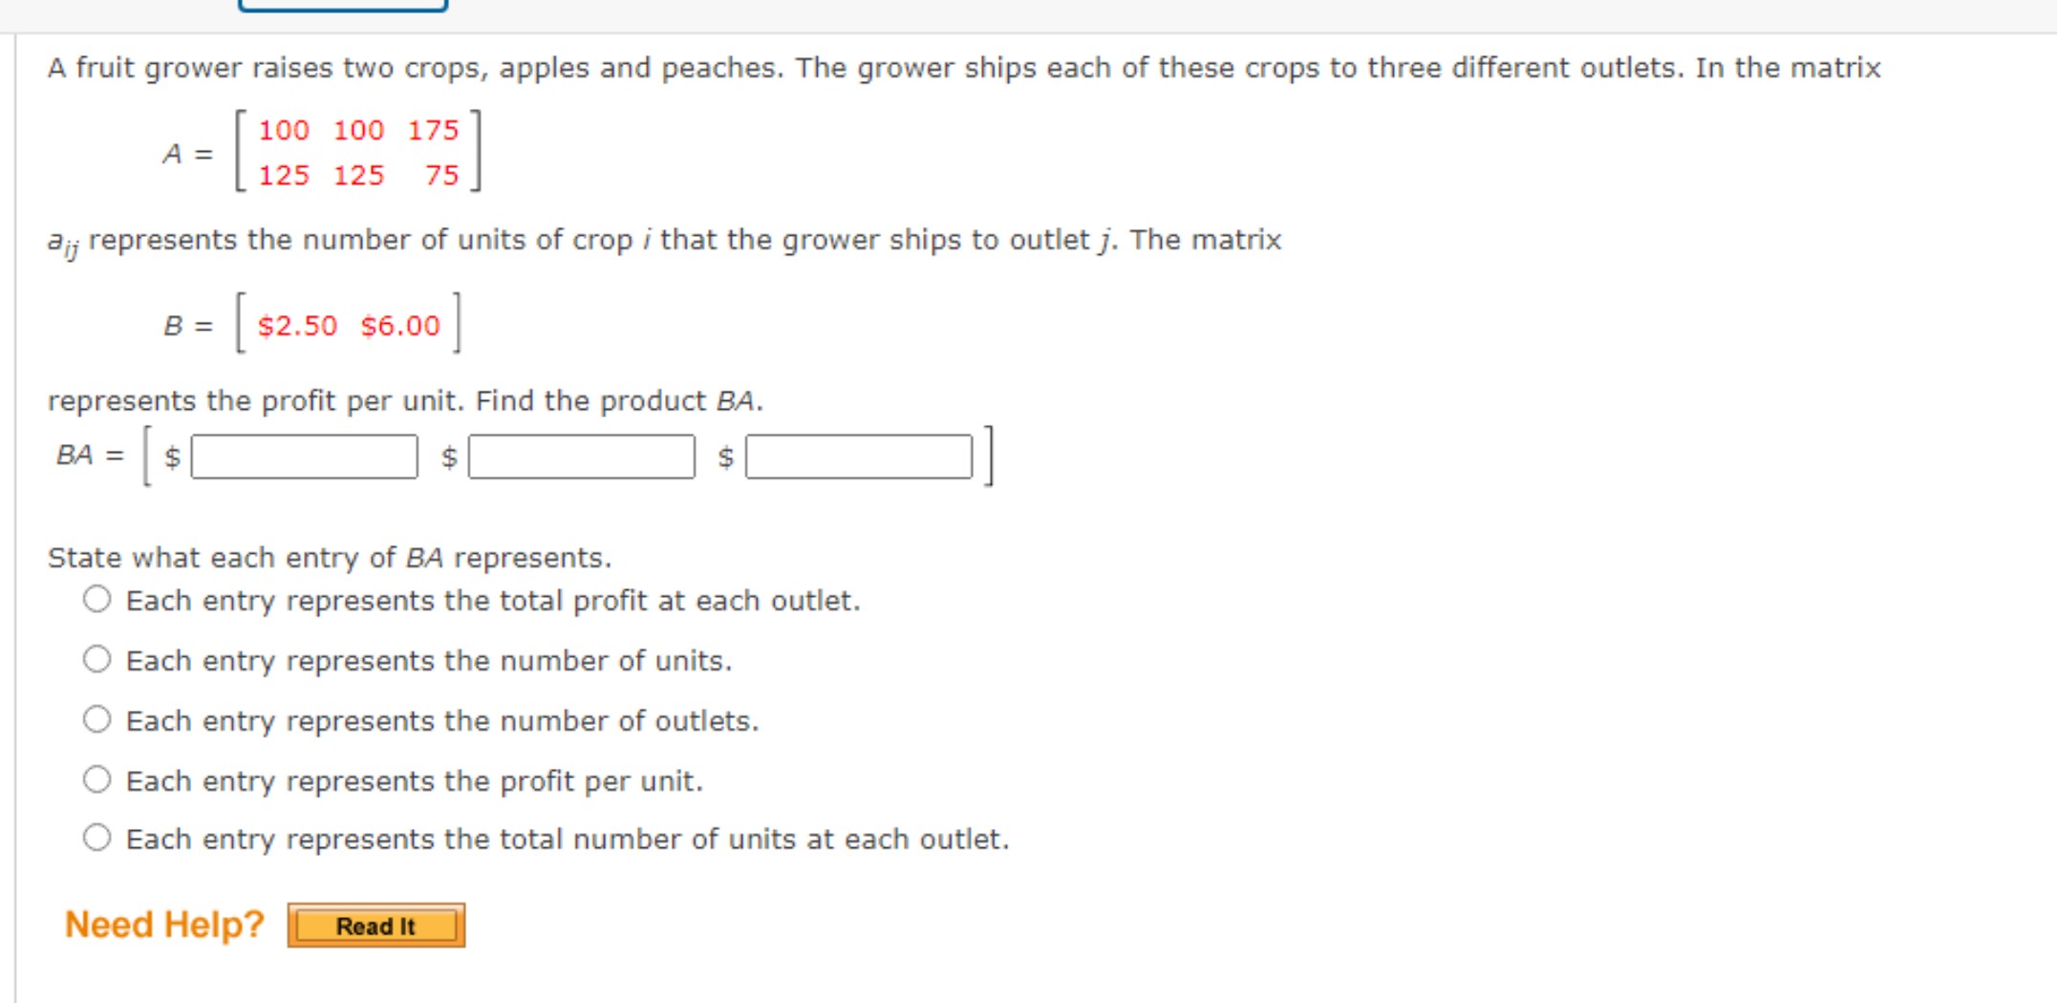Click the second BA answer input box
The height and width of the screenshot is (1003, 2057).
coord(580,457)
